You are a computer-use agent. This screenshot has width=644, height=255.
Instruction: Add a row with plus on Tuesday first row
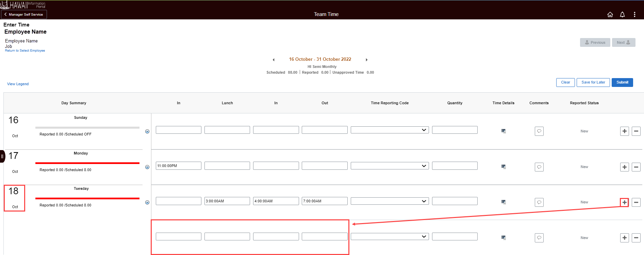pos(625,202)
